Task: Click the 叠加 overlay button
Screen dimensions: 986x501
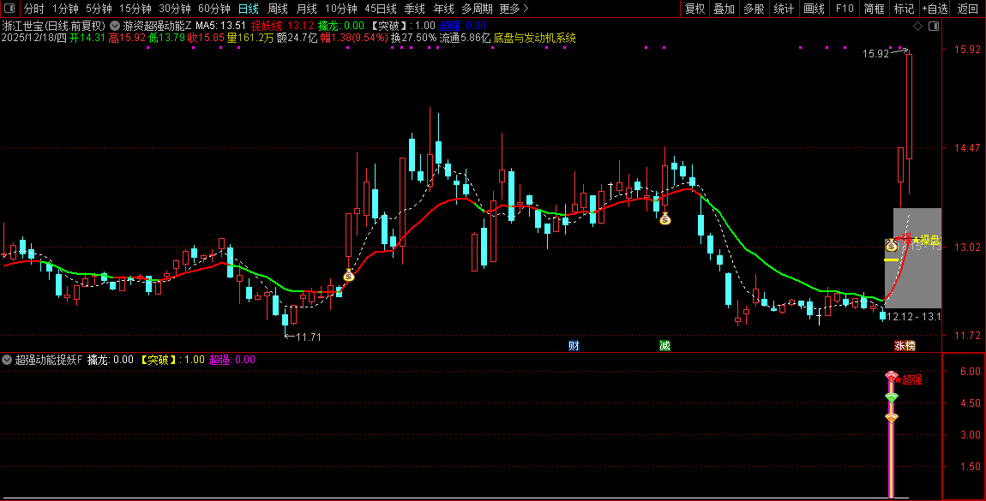Action: pyautogui.click(x=724, y=9)
